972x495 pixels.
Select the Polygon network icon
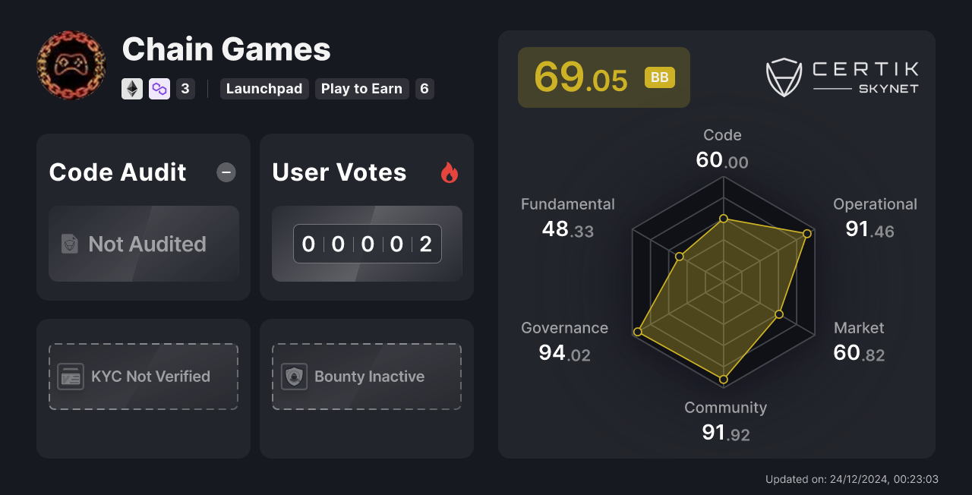point(159,89)
